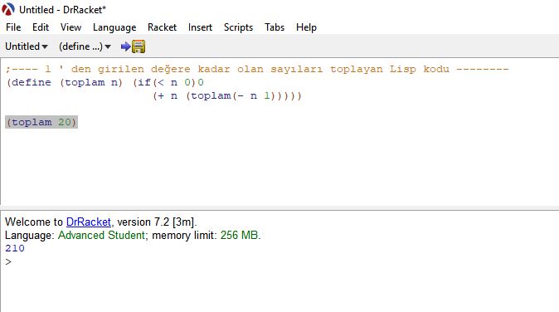
Task: Open the File menu
Action: 13,27
